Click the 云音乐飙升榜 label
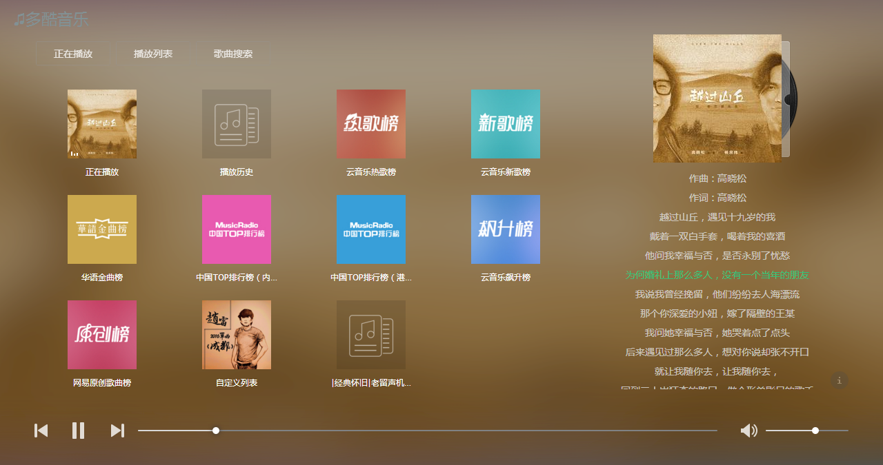The height and width of the screenshot is (465, 883). tap(506, 278)
